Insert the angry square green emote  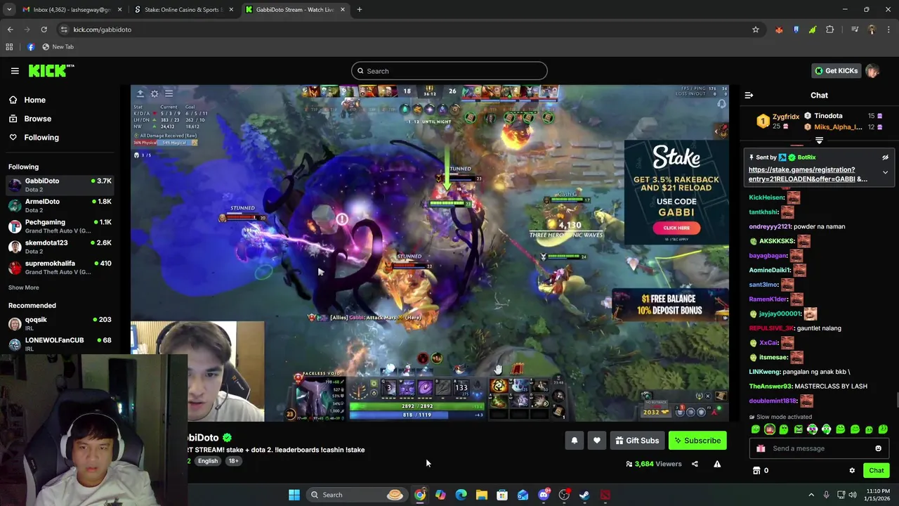(x=798, y=429)
